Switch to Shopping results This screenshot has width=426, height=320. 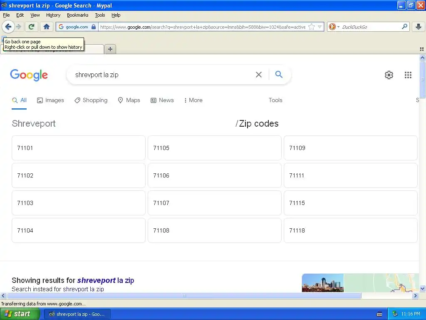(x=91, y=100)
